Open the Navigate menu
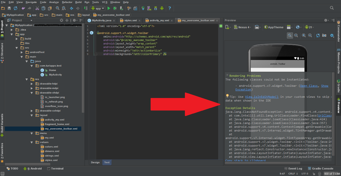341x176 pixels. (x=31, y=2)
